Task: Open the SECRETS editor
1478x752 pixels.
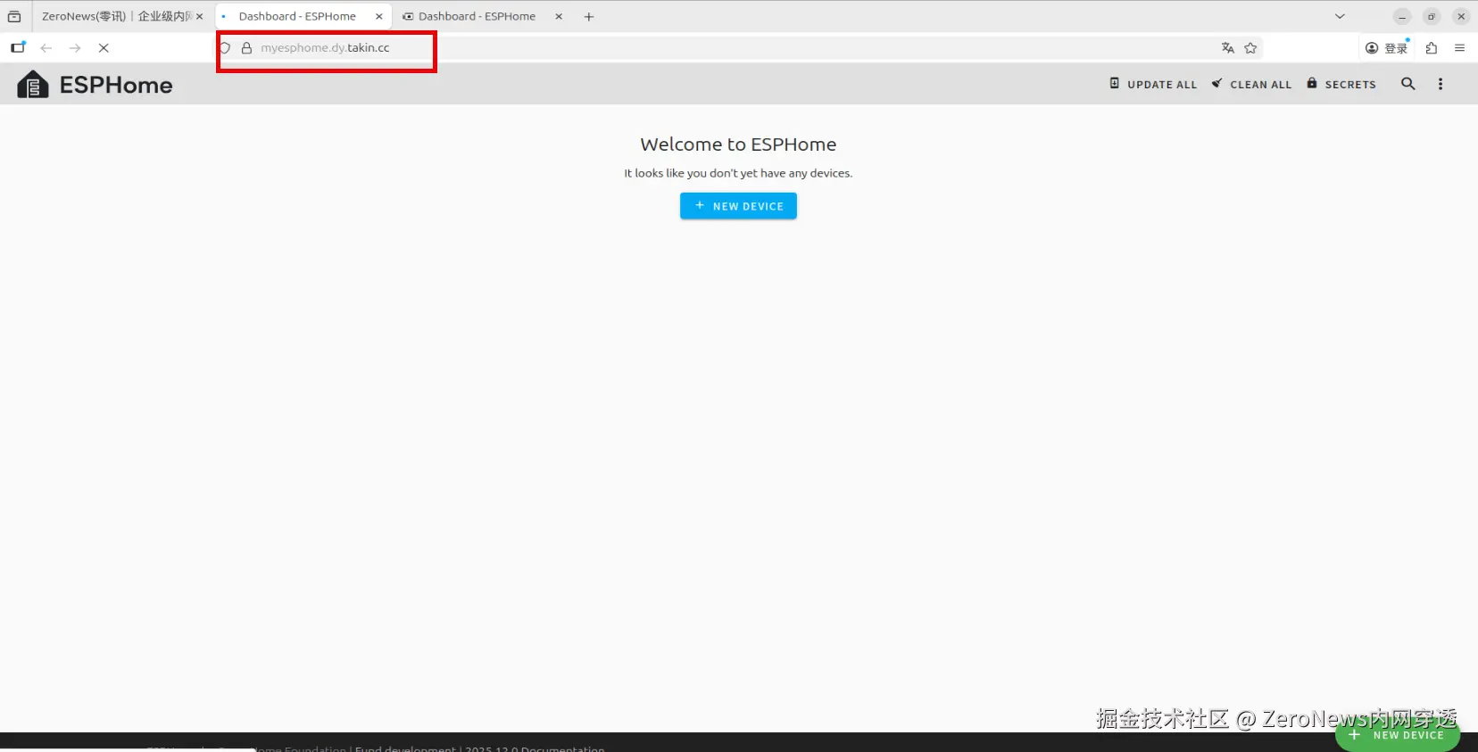Action: click(1341, 84)
